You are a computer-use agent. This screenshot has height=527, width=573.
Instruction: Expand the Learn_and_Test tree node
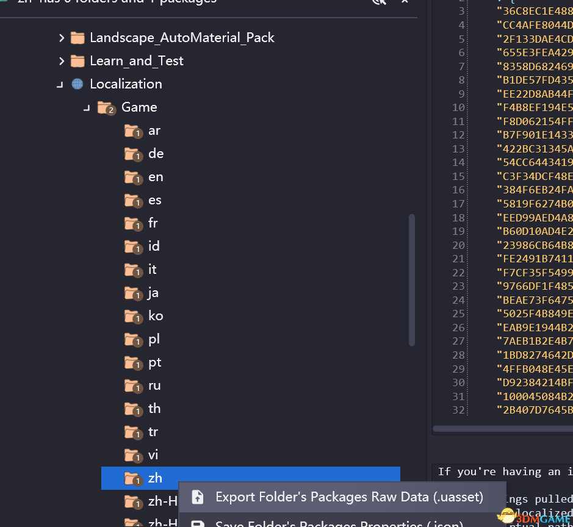pyautogui.click(x=61, y=60)
